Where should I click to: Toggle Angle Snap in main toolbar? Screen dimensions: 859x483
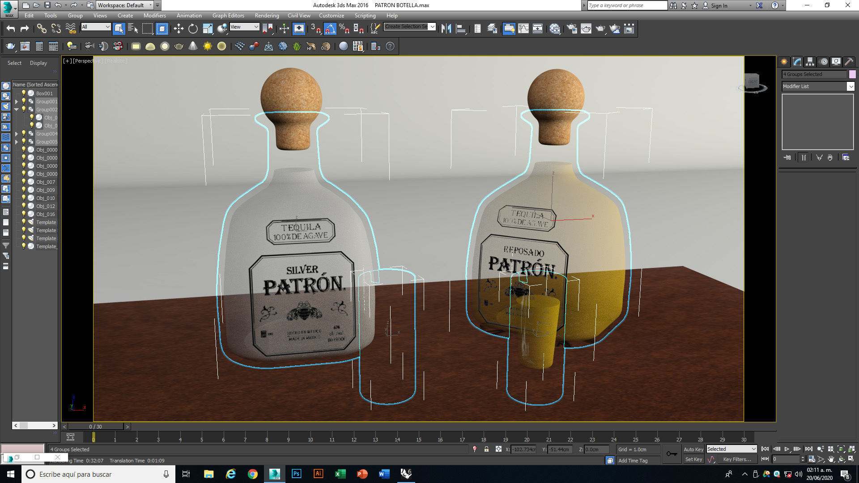[x=330, y=29]
